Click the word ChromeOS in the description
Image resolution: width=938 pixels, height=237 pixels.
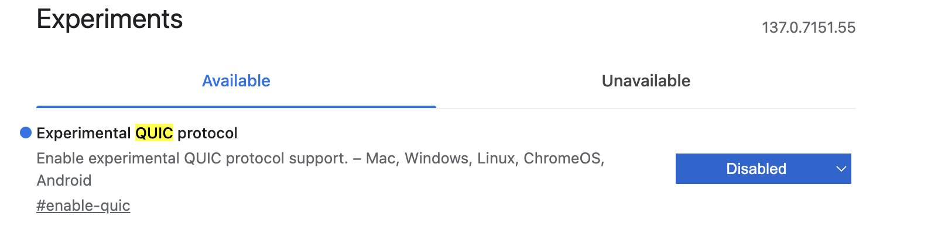pos(563,159)
